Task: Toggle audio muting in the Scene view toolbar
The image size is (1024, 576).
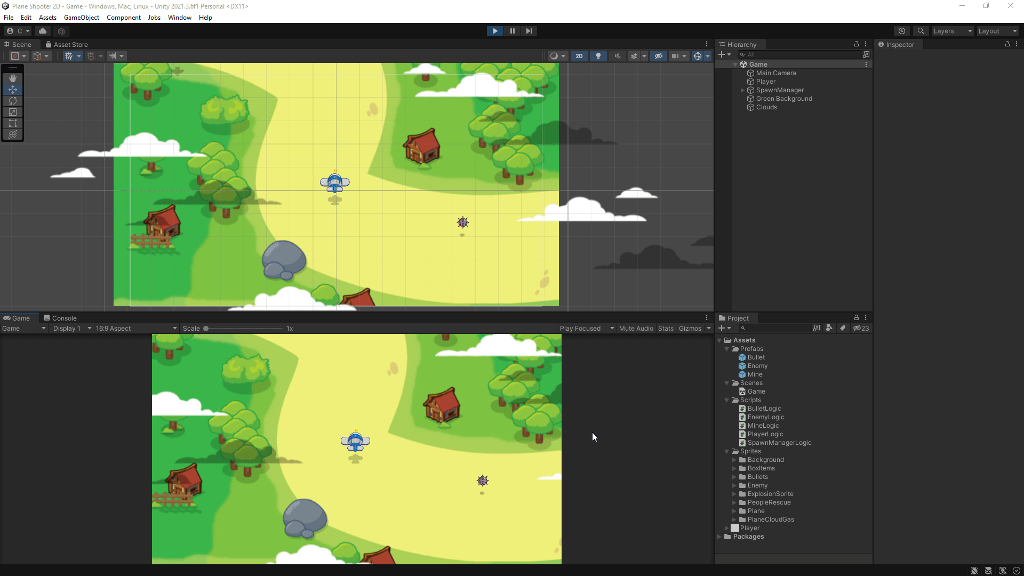Action: (x=617, y=55)
